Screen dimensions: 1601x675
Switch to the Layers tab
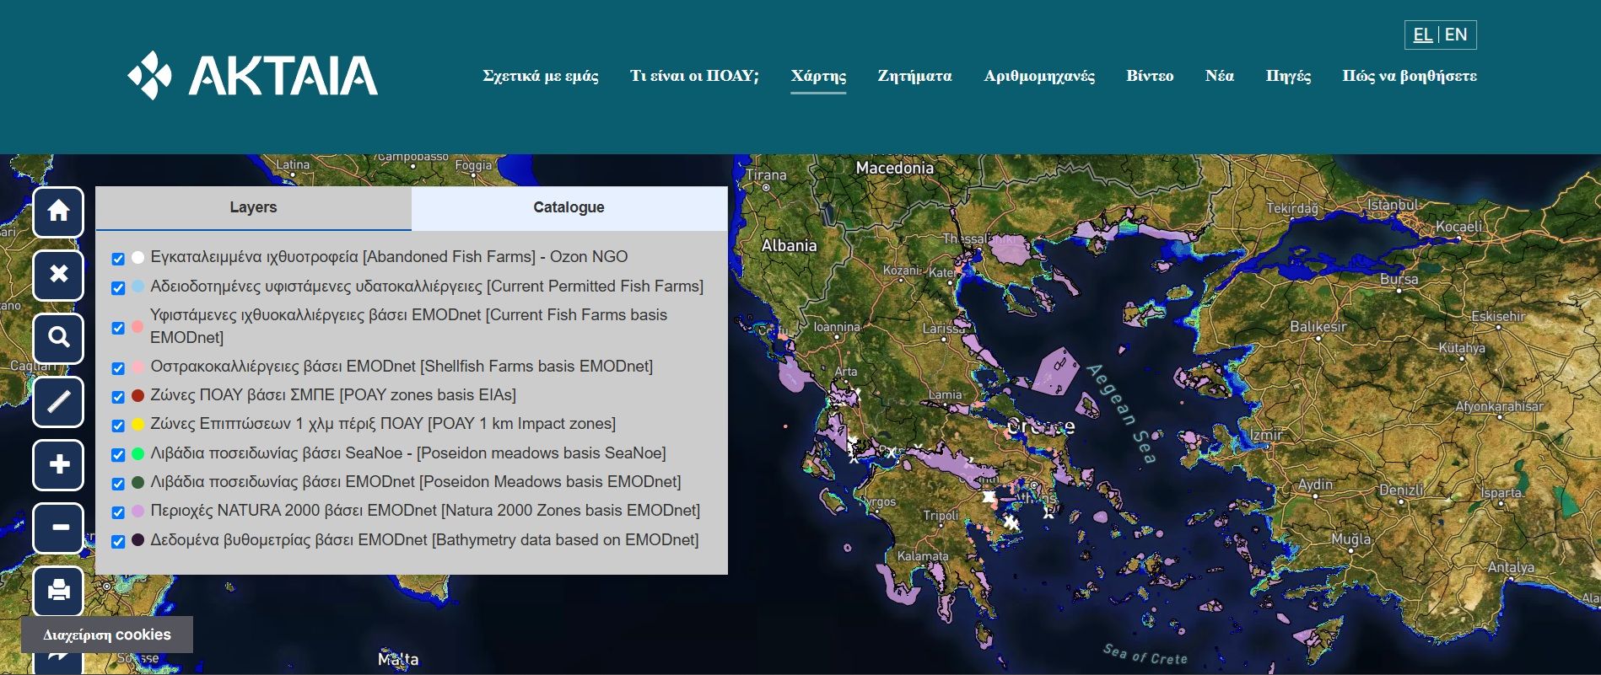click(x=253, y=207)
